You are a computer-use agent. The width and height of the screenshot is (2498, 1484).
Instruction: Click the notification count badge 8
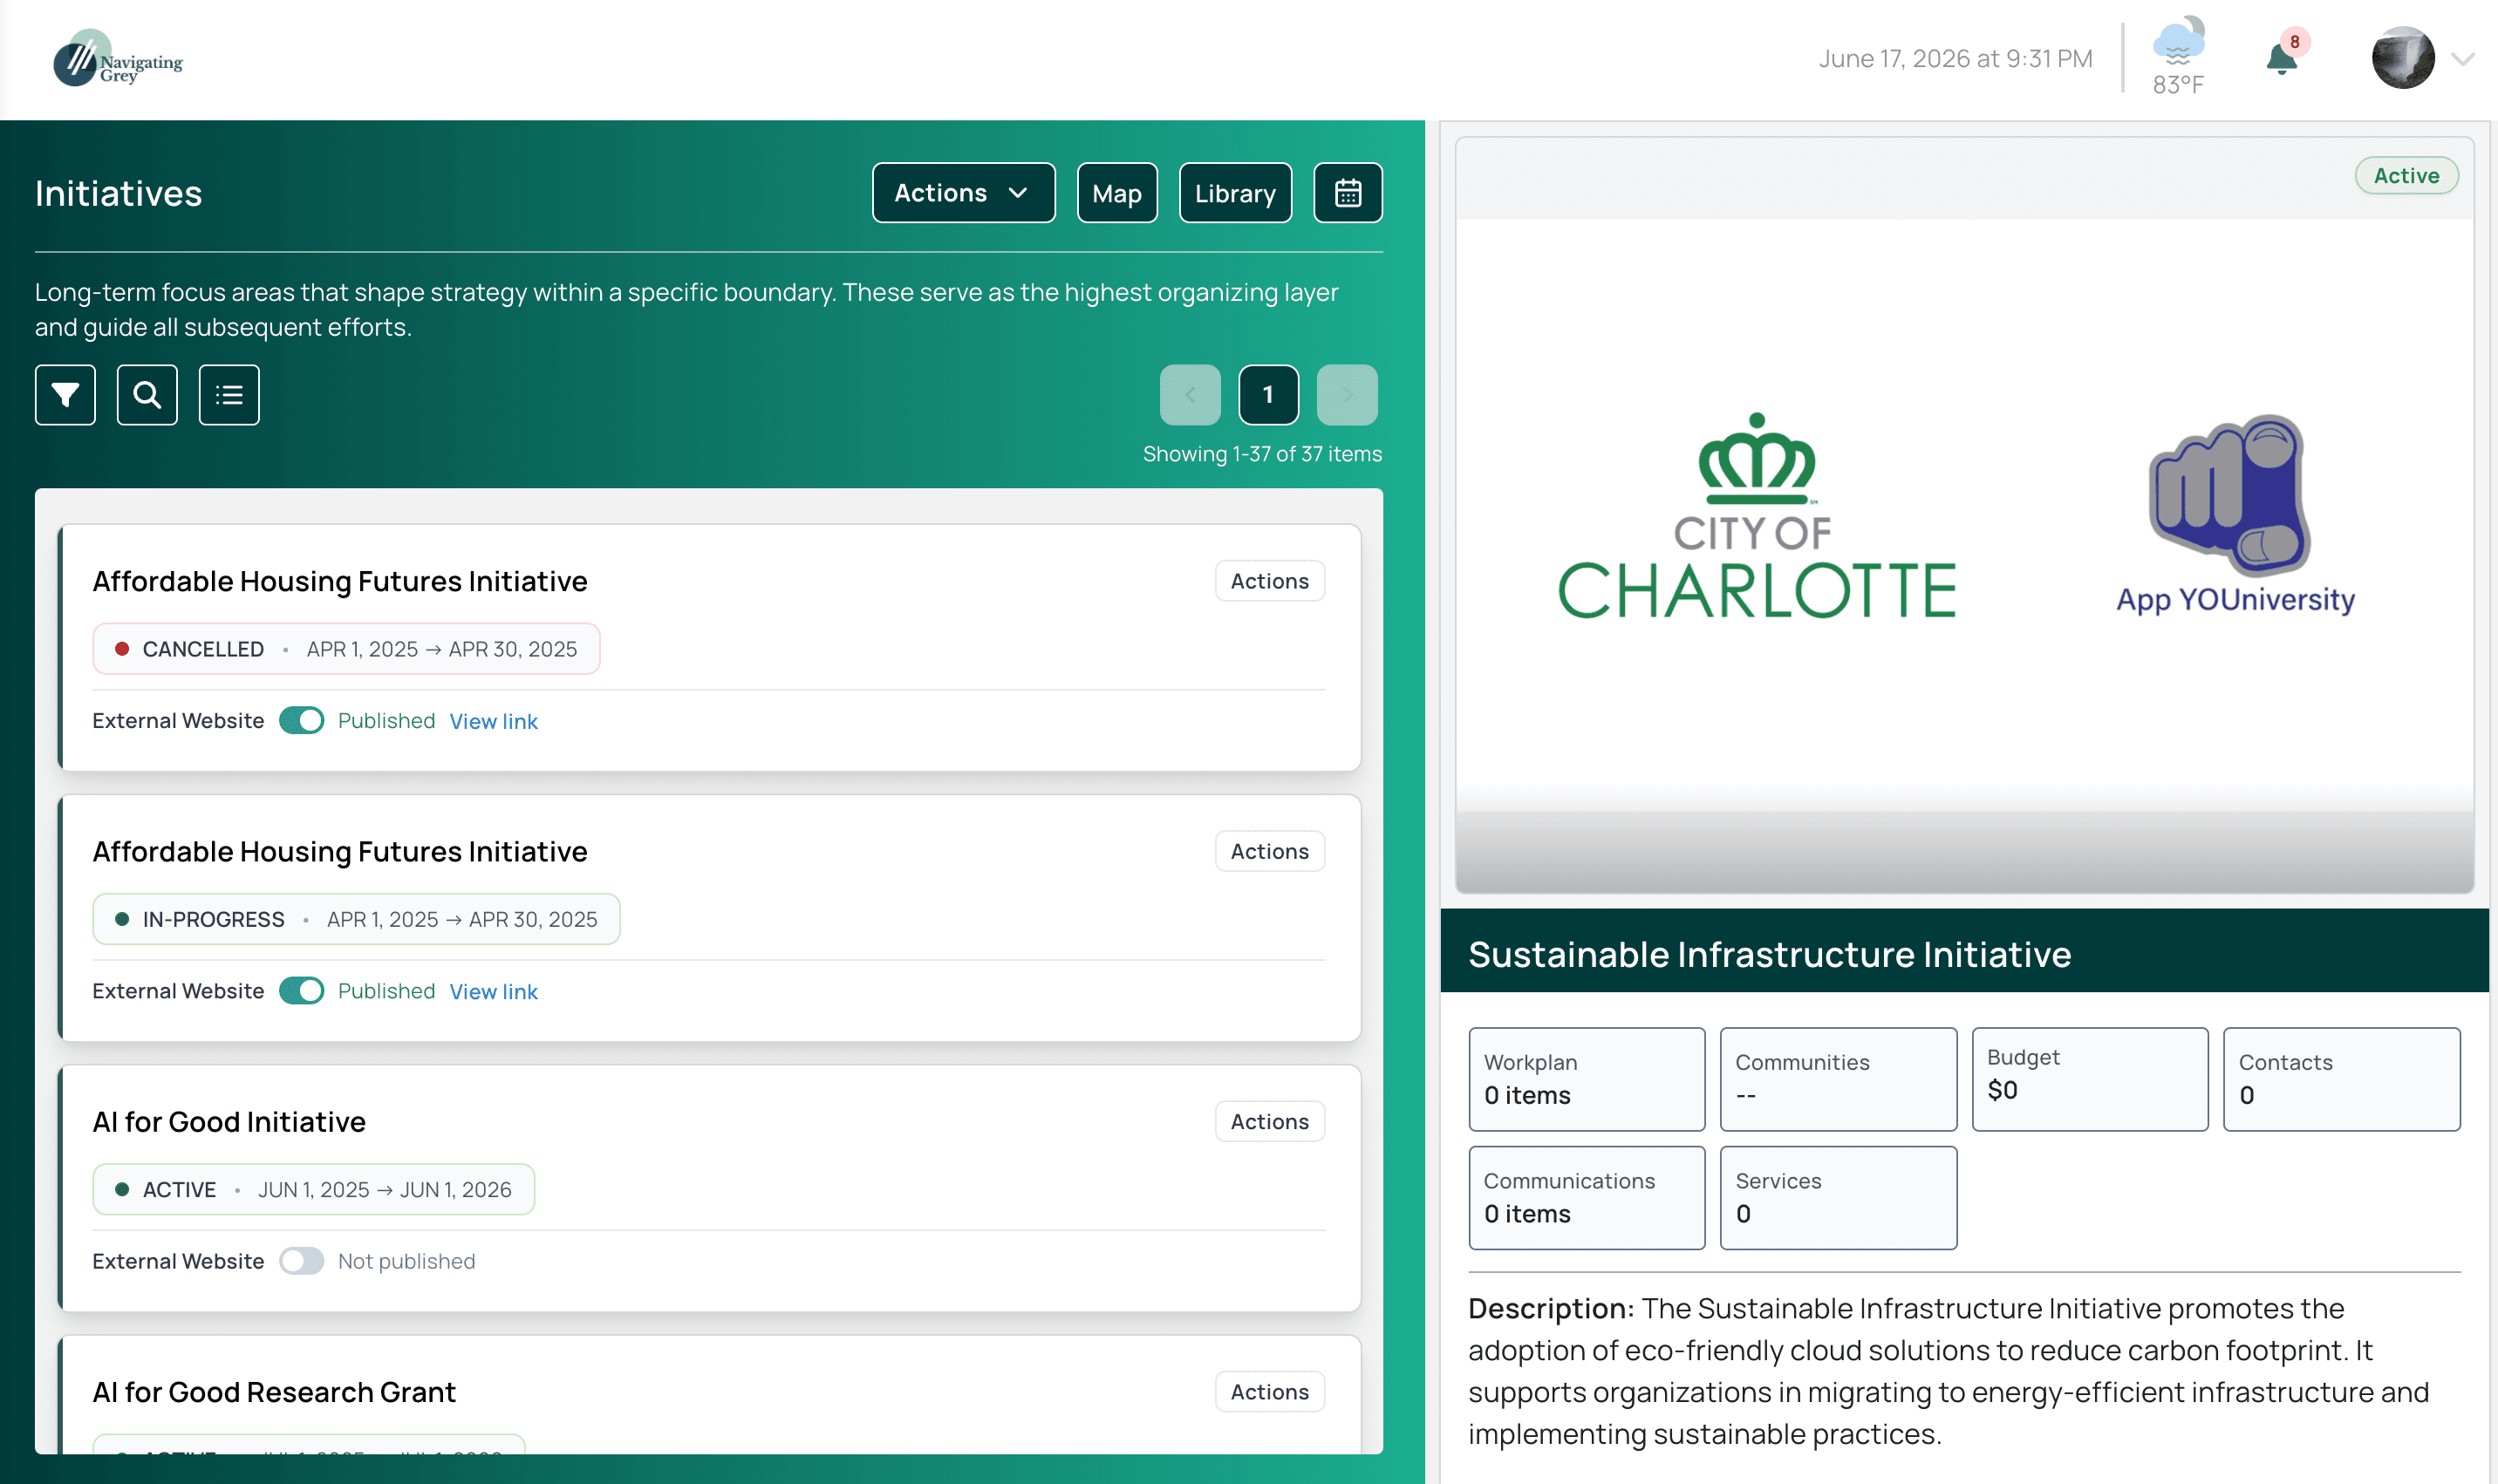coord(2294,41)
